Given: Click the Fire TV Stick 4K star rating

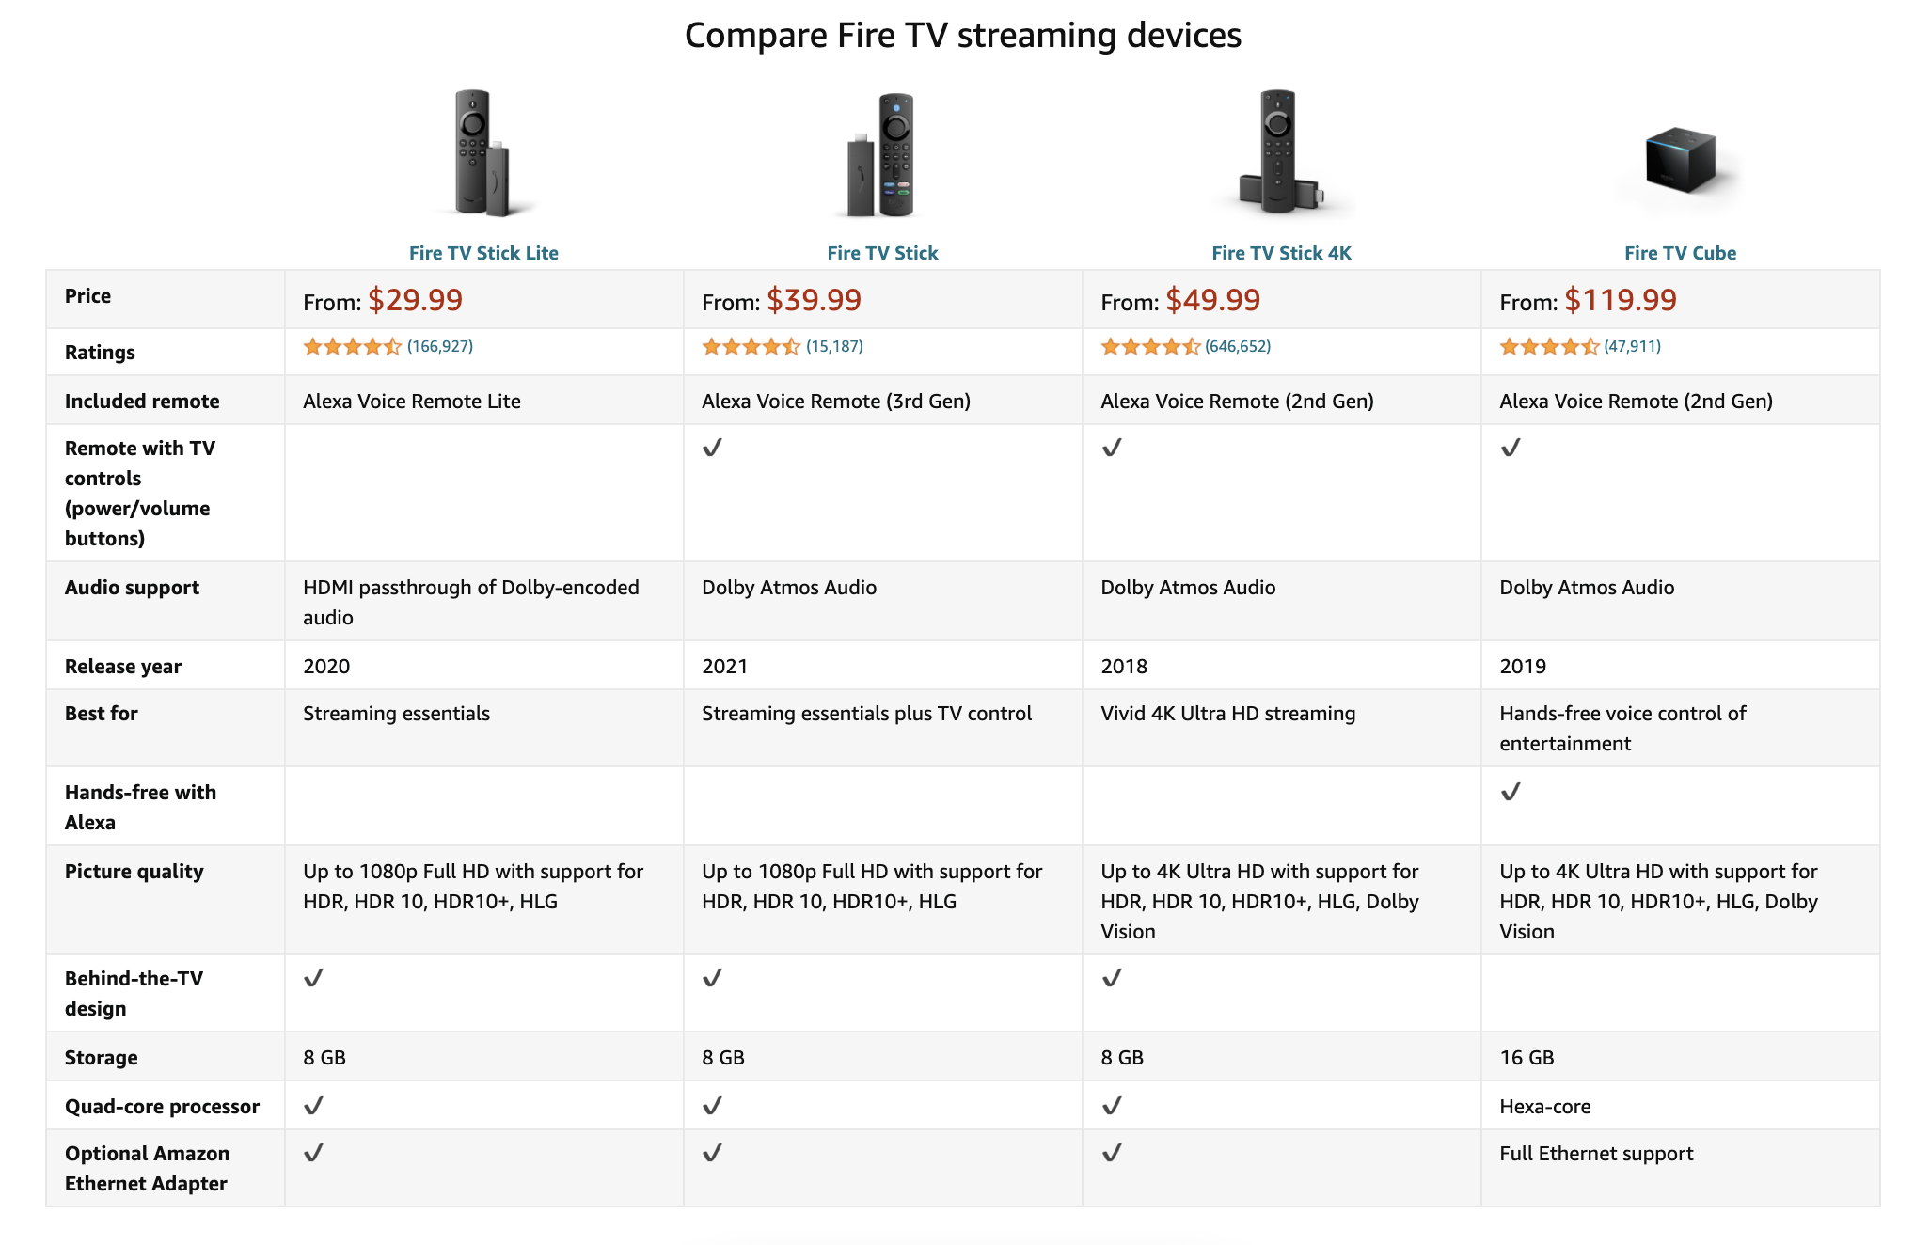Looking at the screenshot, I should click(1149, 347).
